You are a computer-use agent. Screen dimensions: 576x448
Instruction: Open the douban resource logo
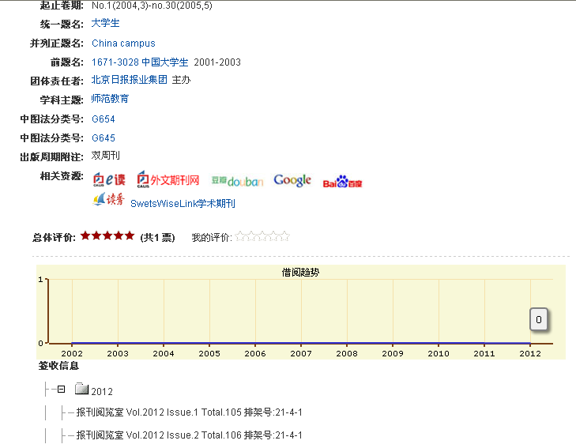pos(237,181)
